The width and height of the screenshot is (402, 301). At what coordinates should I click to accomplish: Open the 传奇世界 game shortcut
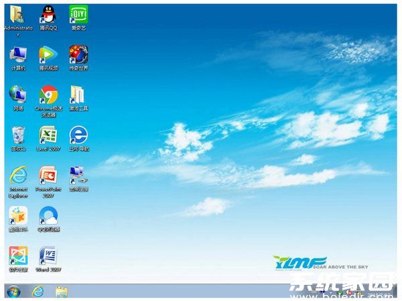[78, 54]
